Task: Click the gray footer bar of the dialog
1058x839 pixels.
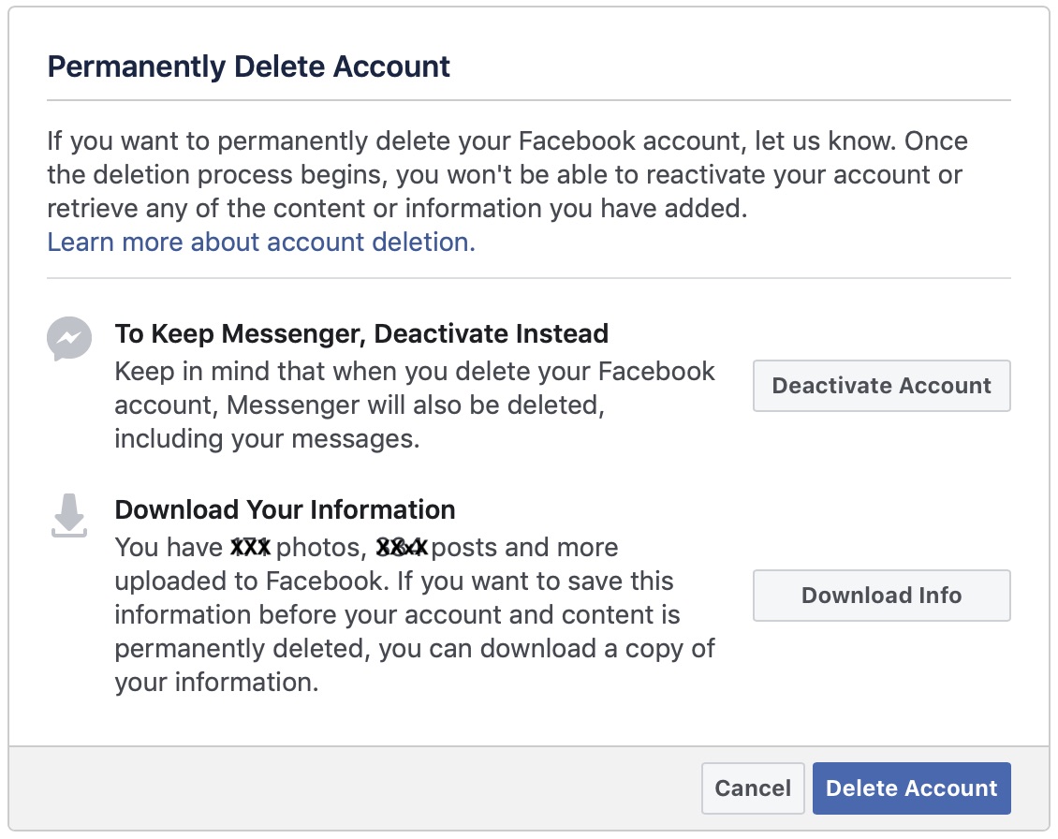Action: (x=375, y=787)
